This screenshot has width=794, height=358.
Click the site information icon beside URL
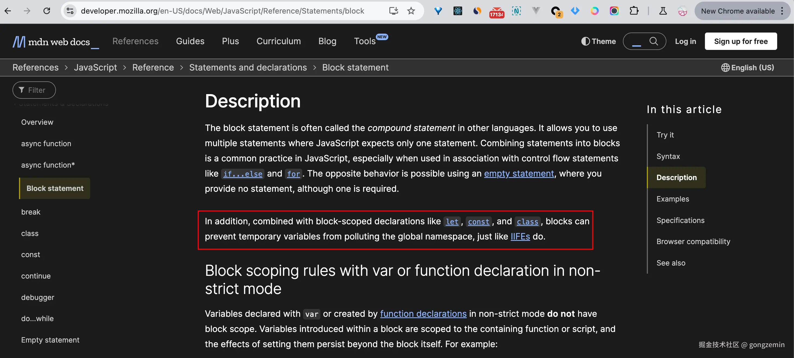(70, 11)
